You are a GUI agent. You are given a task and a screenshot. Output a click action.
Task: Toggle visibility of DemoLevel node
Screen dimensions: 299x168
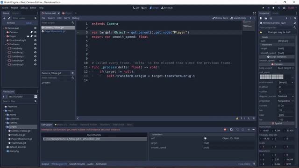tap(36, 28)
